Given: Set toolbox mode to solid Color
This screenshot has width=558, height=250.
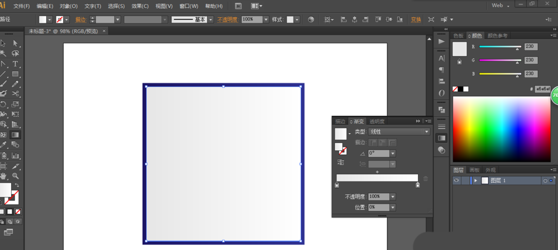Looking at the screenshot, I should (x=2, y=212).
